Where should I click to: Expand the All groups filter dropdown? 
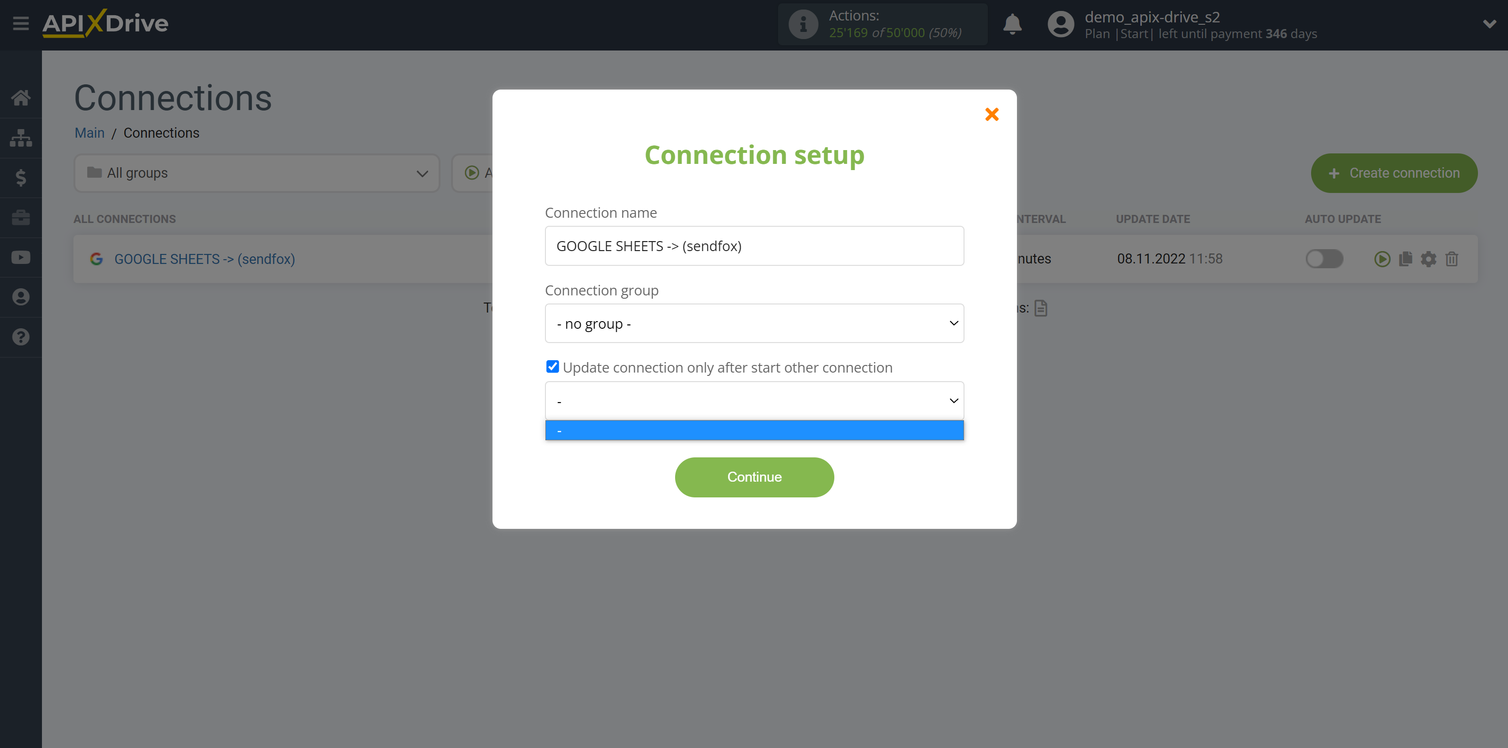click(x=255, y=173)
